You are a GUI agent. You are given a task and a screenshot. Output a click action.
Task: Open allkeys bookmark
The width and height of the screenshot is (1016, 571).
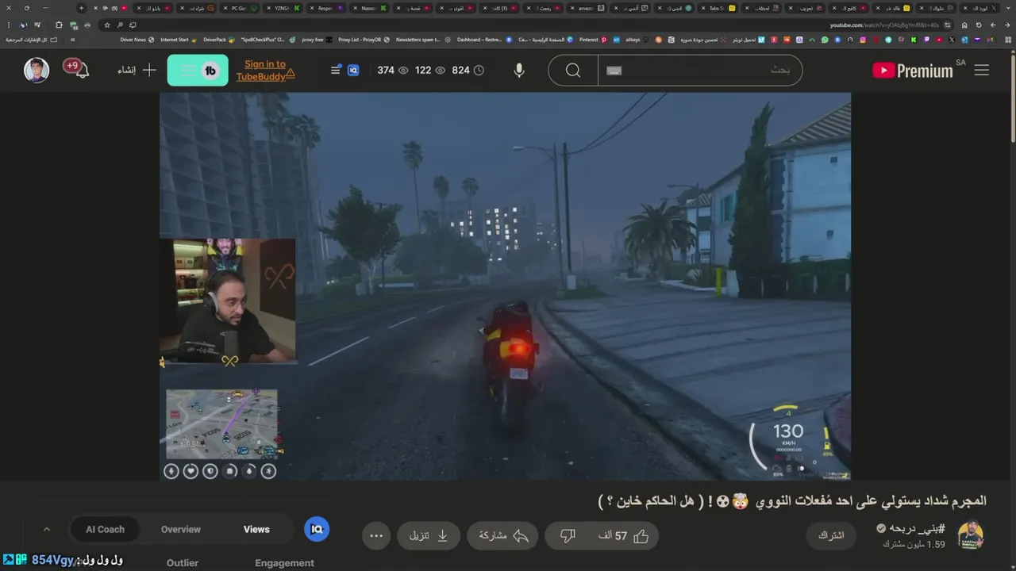(x=637, y=40)
